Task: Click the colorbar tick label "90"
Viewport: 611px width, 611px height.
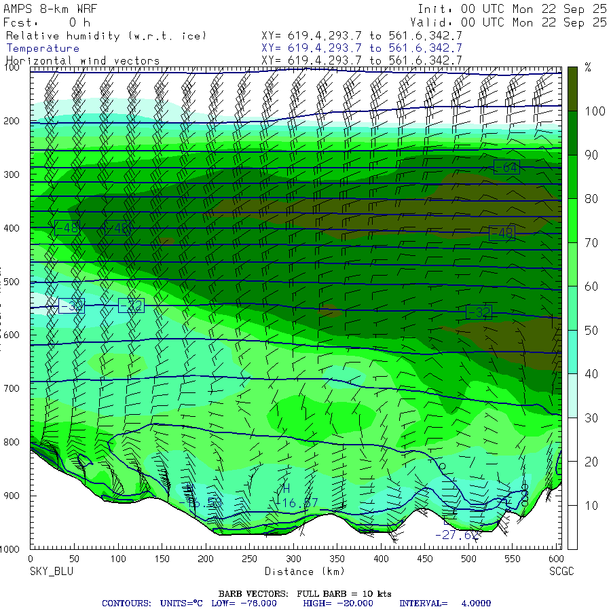Action: (x=591, y=155)
